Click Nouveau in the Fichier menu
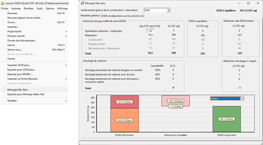The height and width of the screenshot is (145, 263). pyautogui.click(x=12, y=13)
